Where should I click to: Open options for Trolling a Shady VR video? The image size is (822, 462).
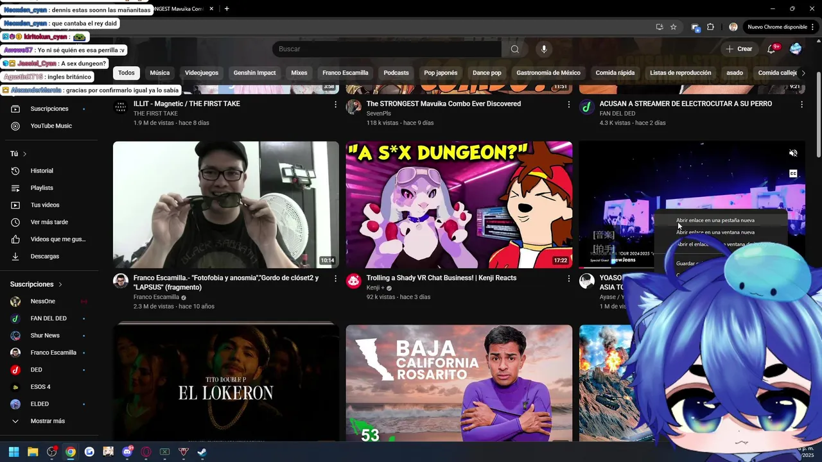coord(568,278)
